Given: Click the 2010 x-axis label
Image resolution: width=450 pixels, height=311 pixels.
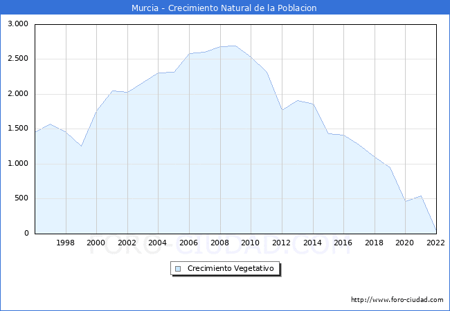Looking at the screenshot, I should pyautogui.click(x=250, y=243).
